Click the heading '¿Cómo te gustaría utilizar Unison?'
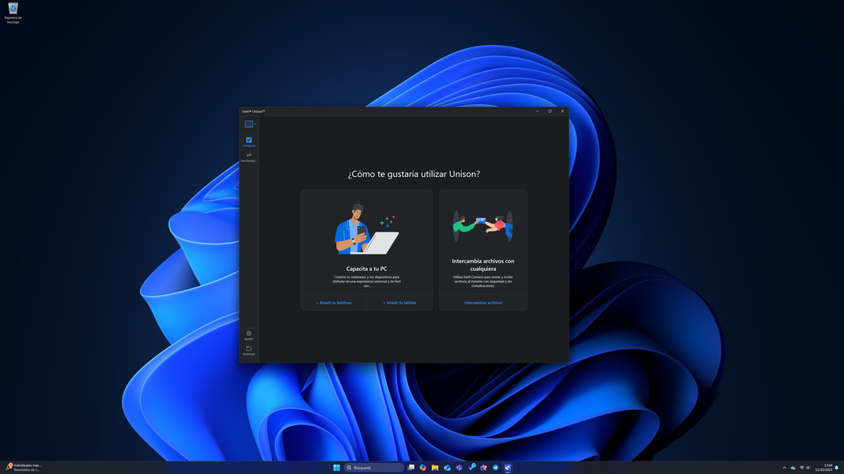This screenshot has width=844, height=474. coord(414,174)
